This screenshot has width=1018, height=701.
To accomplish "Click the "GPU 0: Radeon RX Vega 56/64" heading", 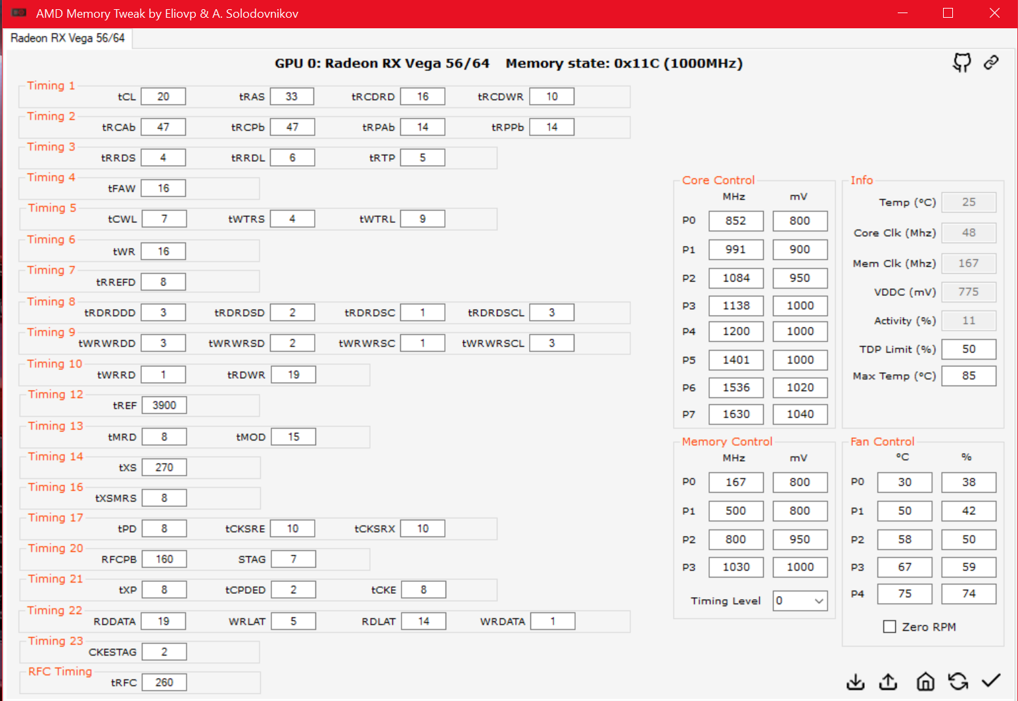I will point(382,64).
